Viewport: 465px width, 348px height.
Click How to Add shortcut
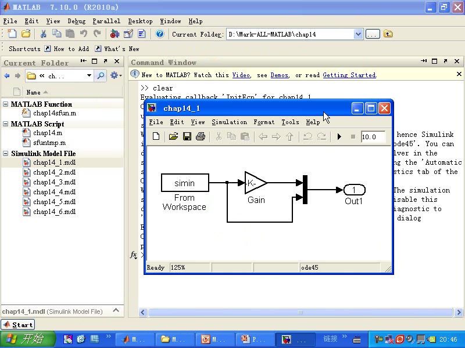pyautogui.click(x=67, y=49)
